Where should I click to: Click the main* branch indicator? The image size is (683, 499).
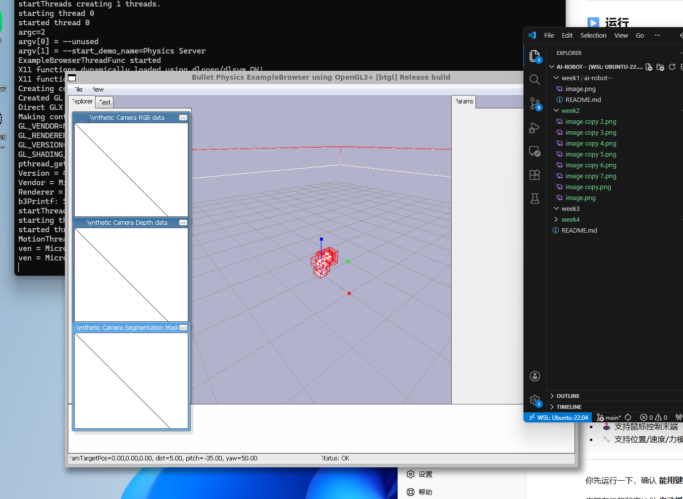pos(608,417)
